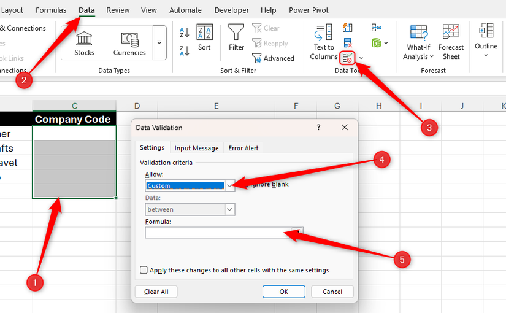Viewport: 506px width, 313px height.
Task: Click inside the Formula input box
Action: click(218, 233)
